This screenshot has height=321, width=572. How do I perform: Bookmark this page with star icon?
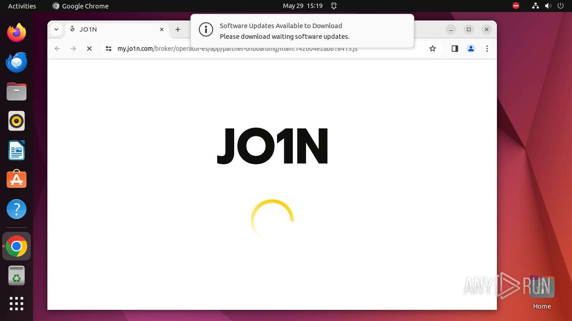433,49
